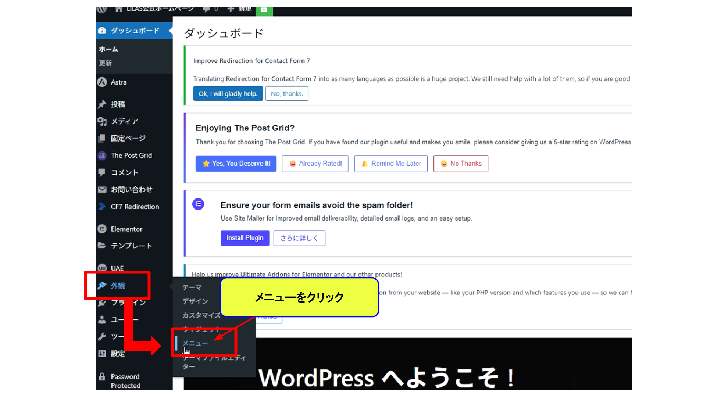Click the Users person icon in the sidebar
Screen dimensions: 728x397
click(x=102, y=319)
